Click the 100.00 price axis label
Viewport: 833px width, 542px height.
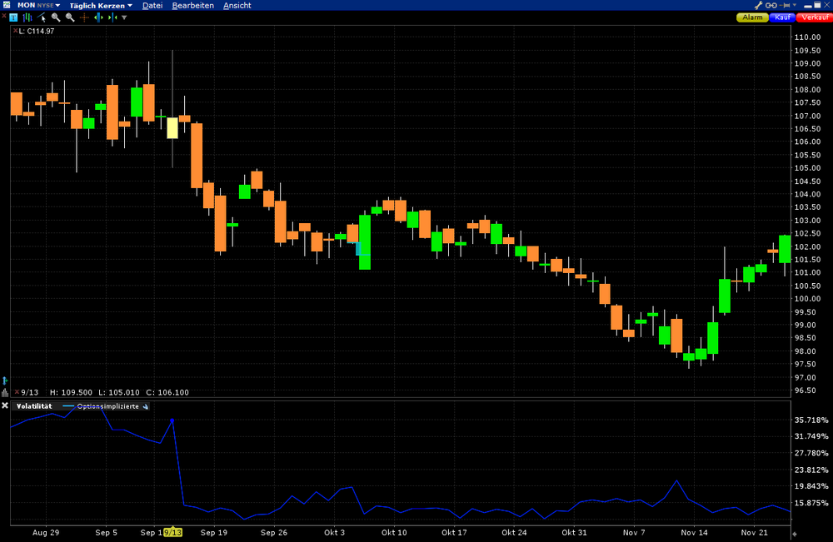[x=807, y=299]
